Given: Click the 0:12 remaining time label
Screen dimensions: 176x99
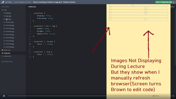Looking at the screenshot, I should [162, 96].
